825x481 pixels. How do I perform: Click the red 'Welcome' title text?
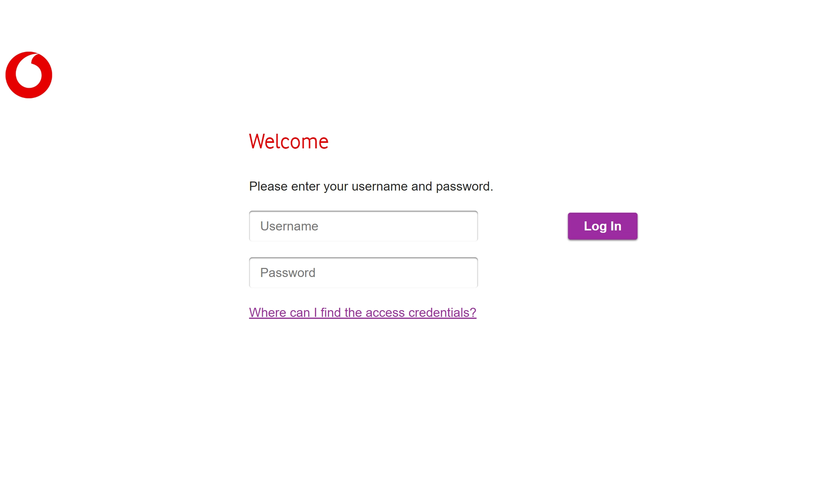(x=289, y=141)
